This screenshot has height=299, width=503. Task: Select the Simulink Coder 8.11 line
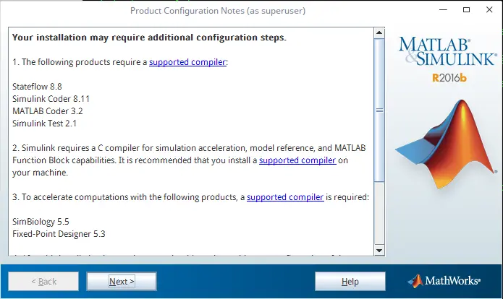pyautogui.click(x=51, y=99)
